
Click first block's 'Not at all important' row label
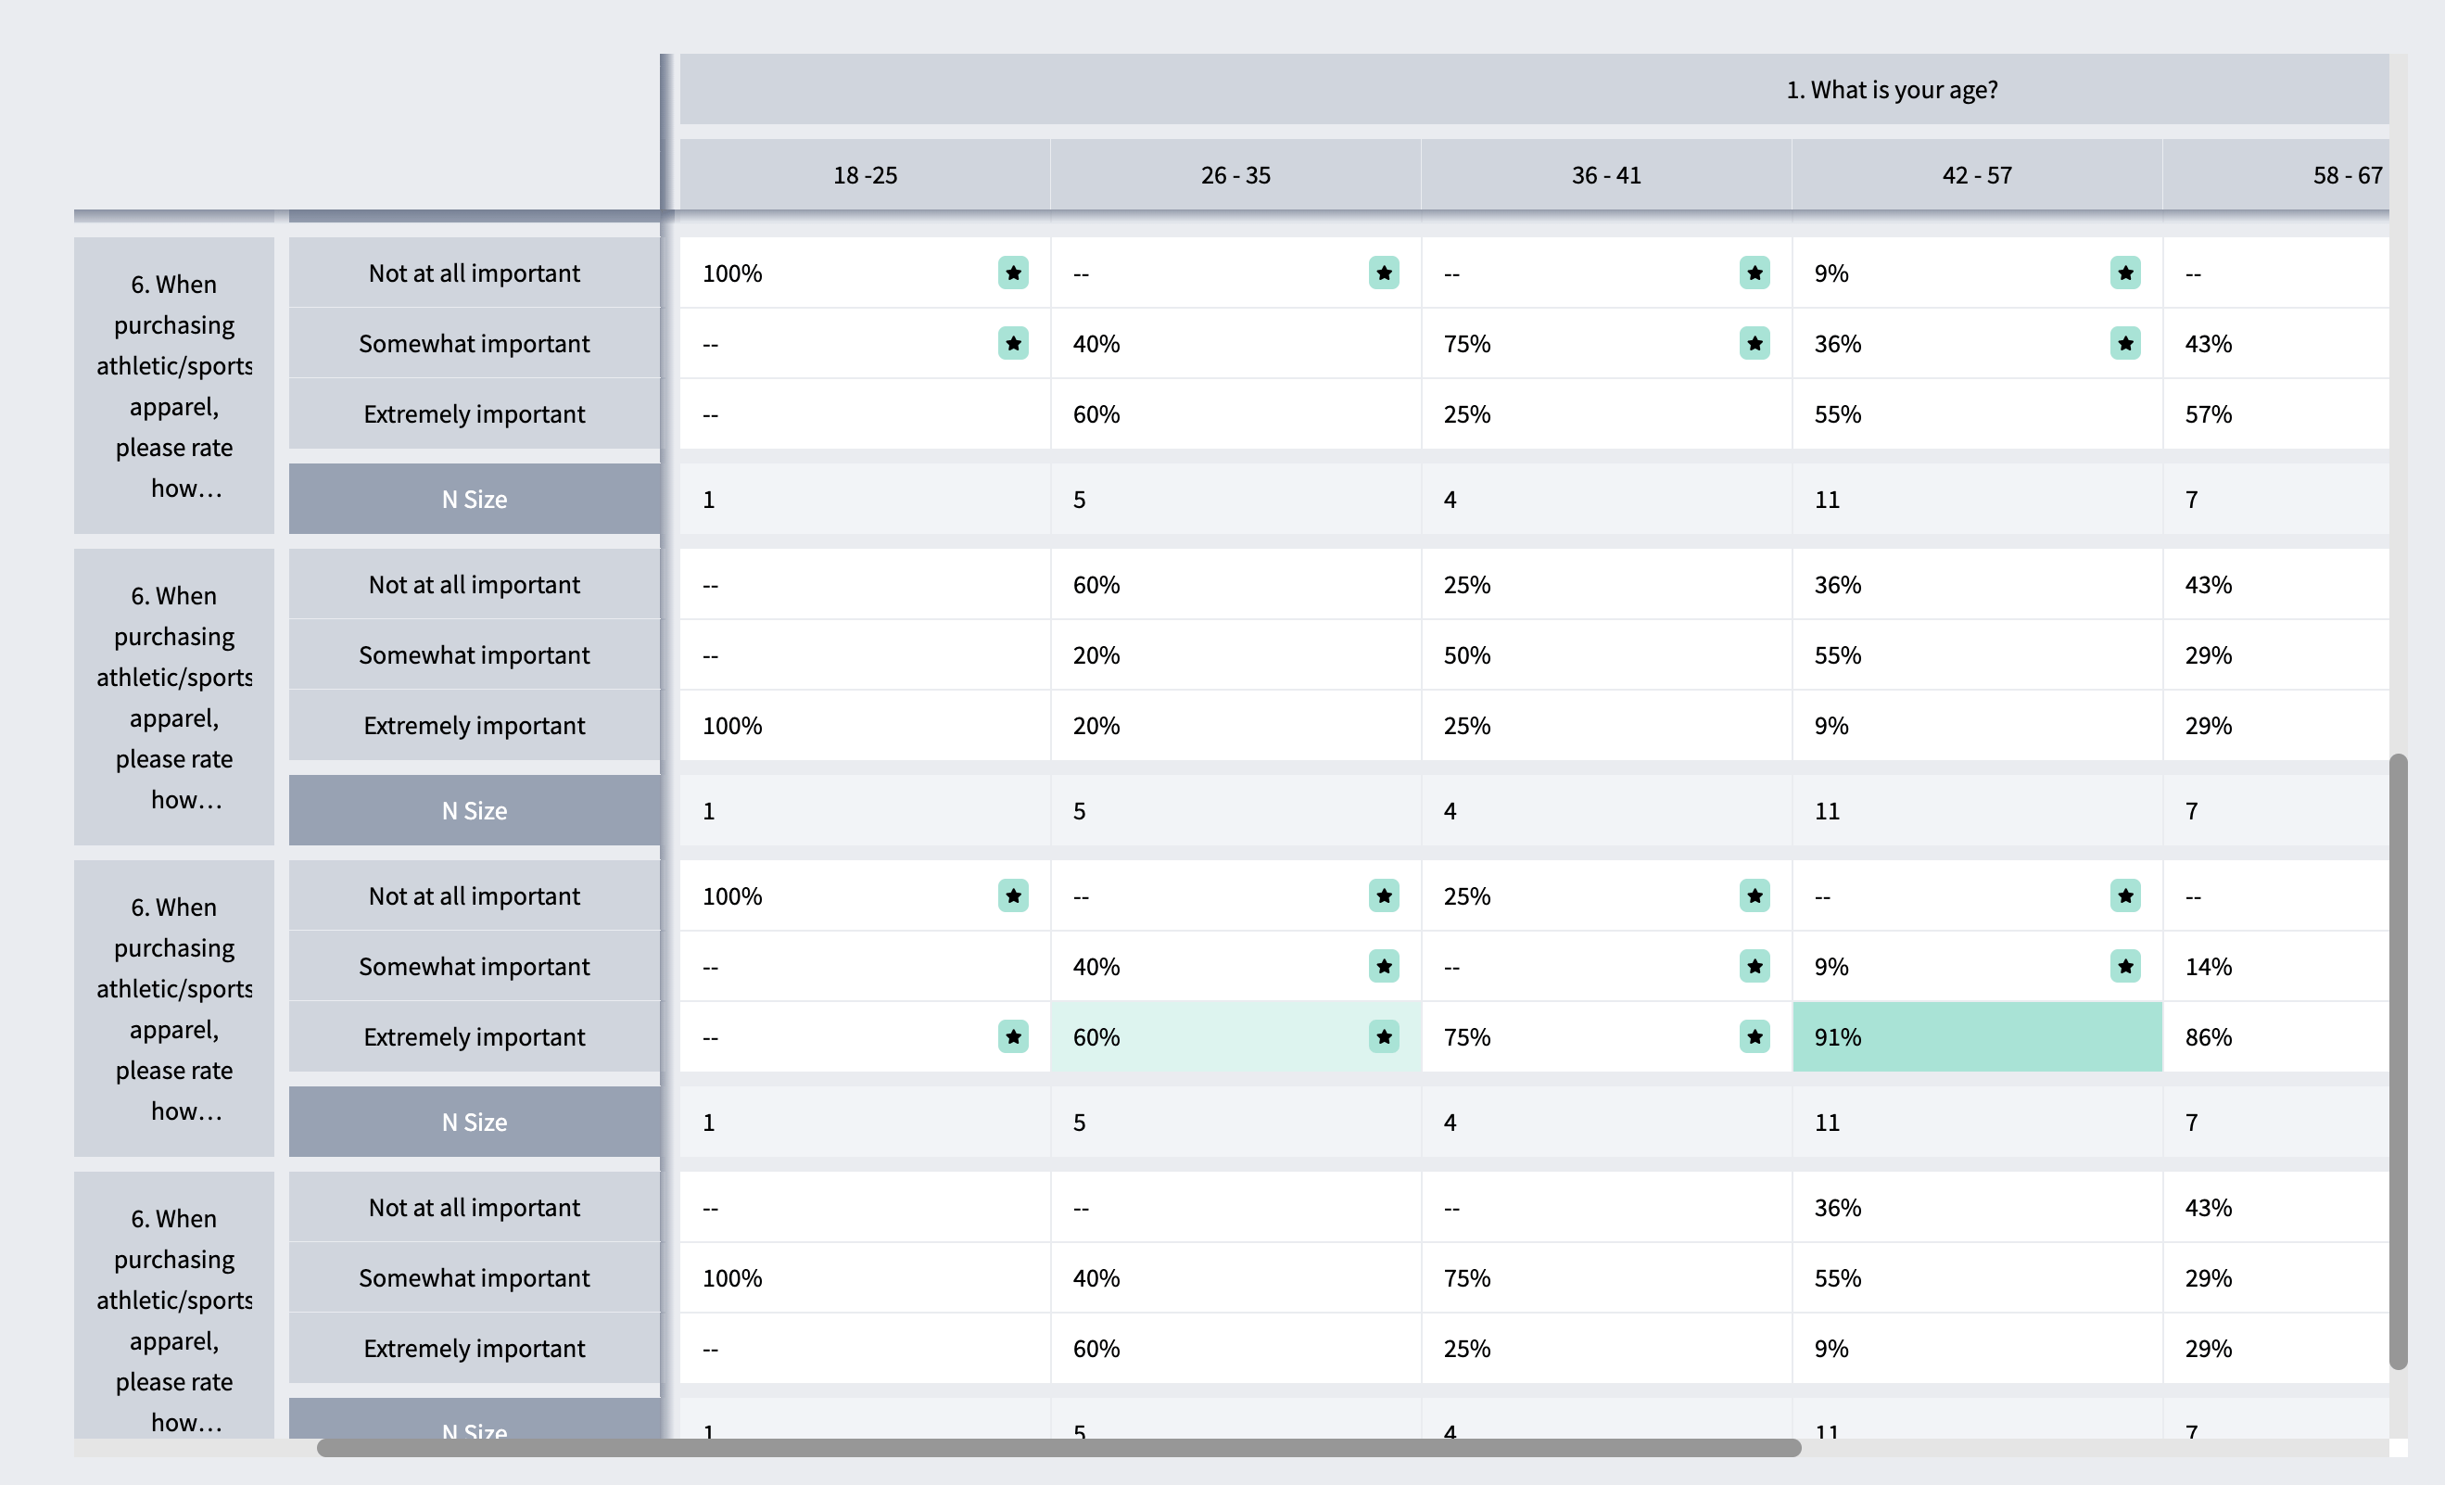click(475, 273)
